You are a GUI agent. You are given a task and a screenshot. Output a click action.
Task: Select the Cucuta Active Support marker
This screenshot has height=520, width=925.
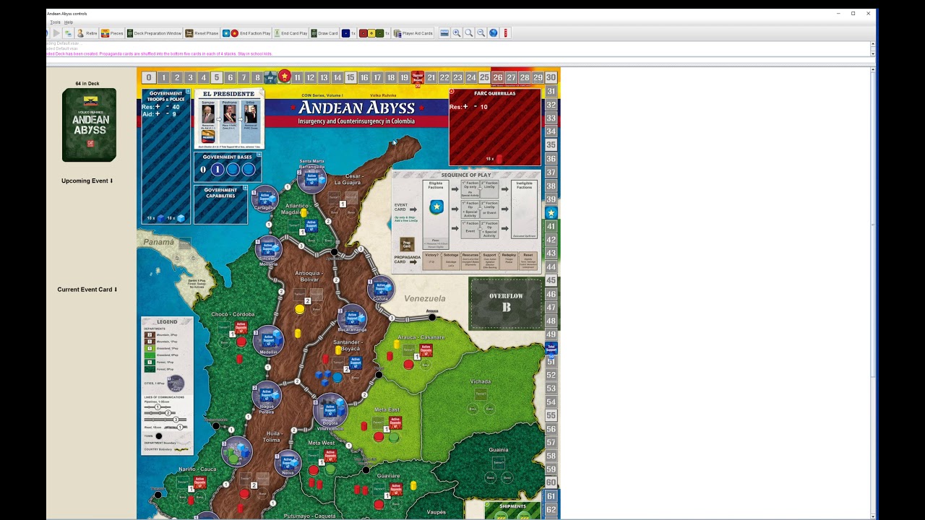[x=380, y=289]
